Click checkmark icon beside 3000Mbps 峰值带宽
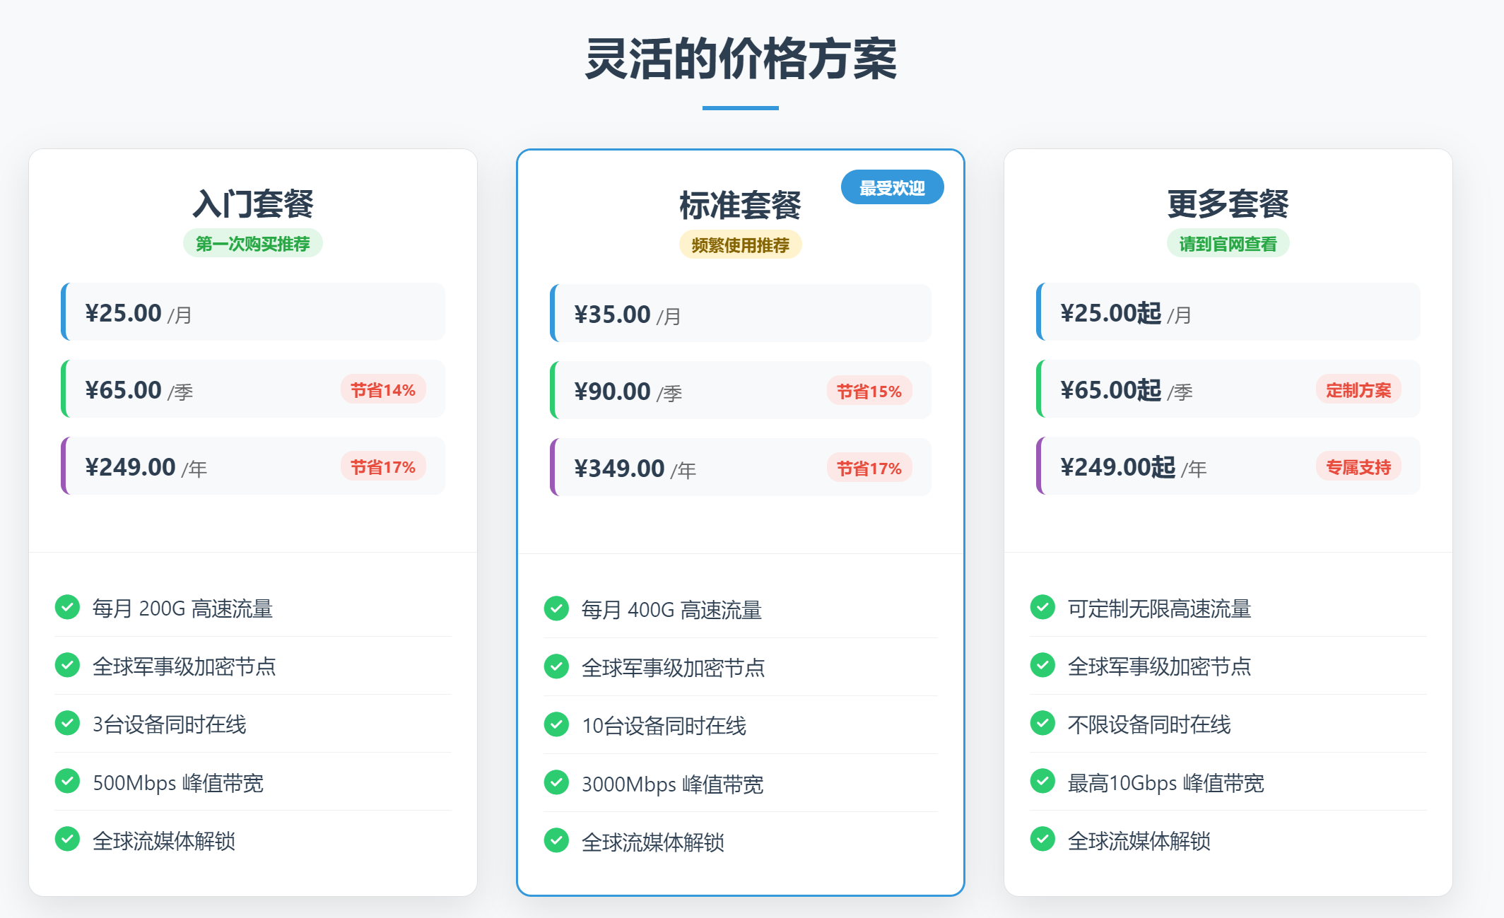1504x918 pixels. point(556,782)
